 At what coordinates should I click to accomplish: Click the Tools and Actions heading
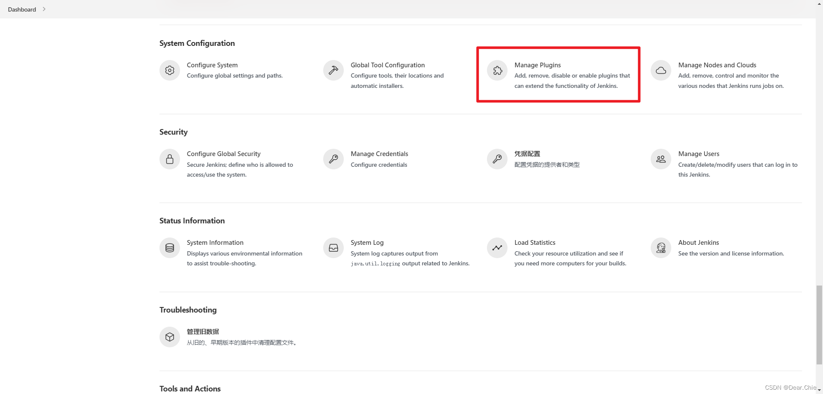(190, 389)
